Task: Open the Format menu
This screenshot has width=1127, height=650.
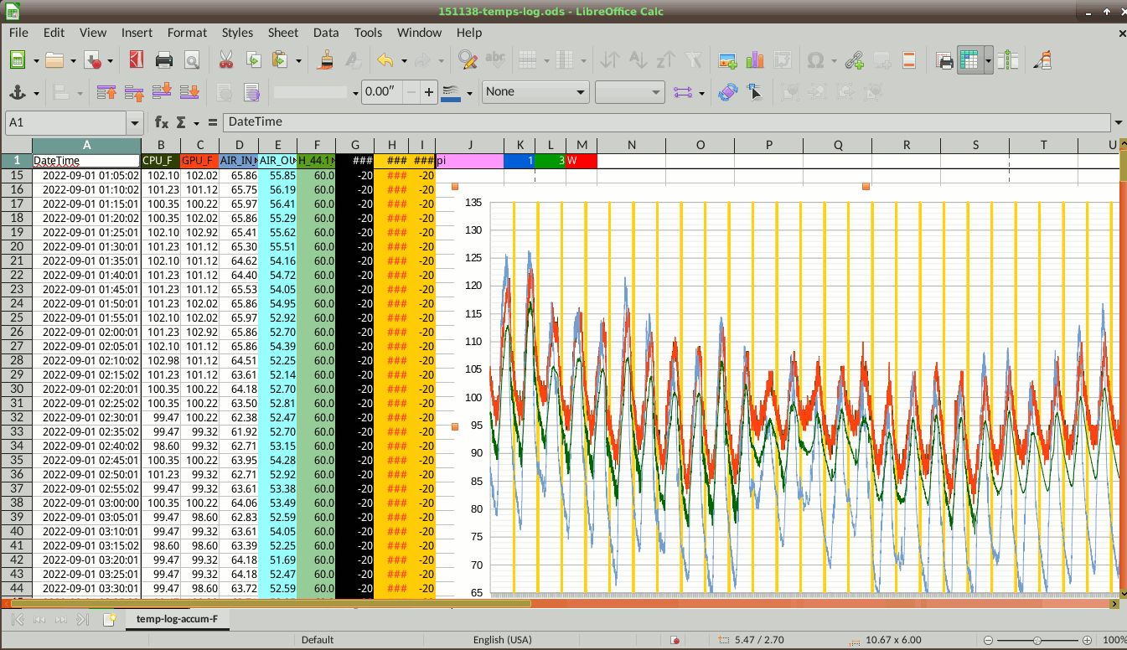Action: 187,33
